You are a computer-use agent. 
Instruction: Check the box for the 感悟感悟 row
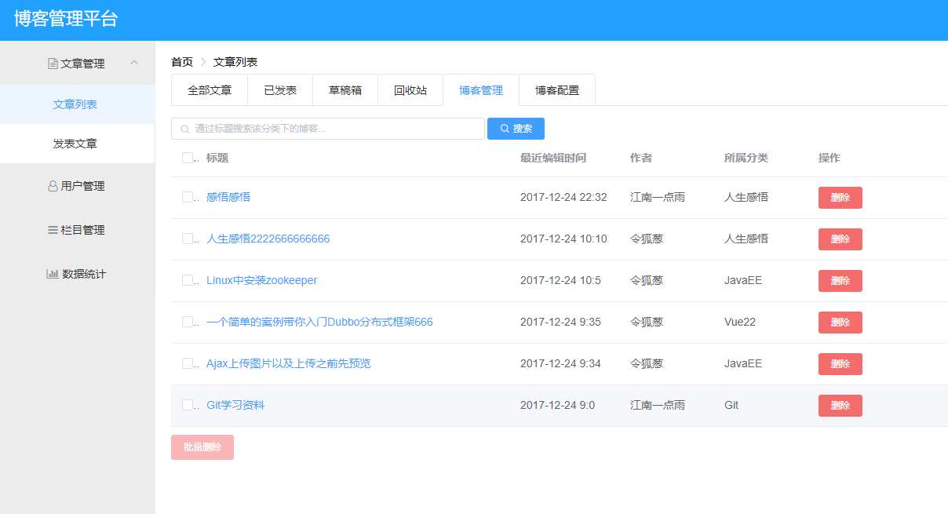188,197
